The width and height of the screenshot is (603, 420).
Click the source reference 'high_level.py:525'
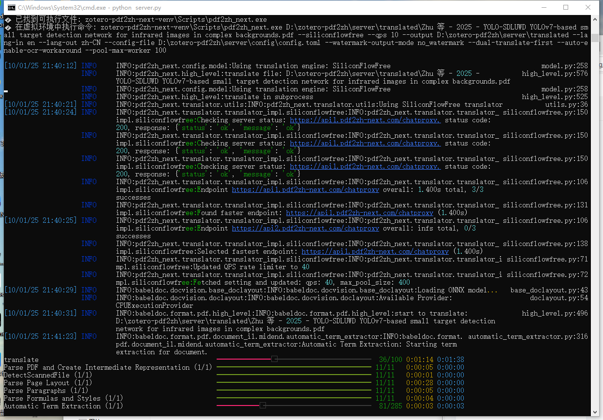coord(555,97)
